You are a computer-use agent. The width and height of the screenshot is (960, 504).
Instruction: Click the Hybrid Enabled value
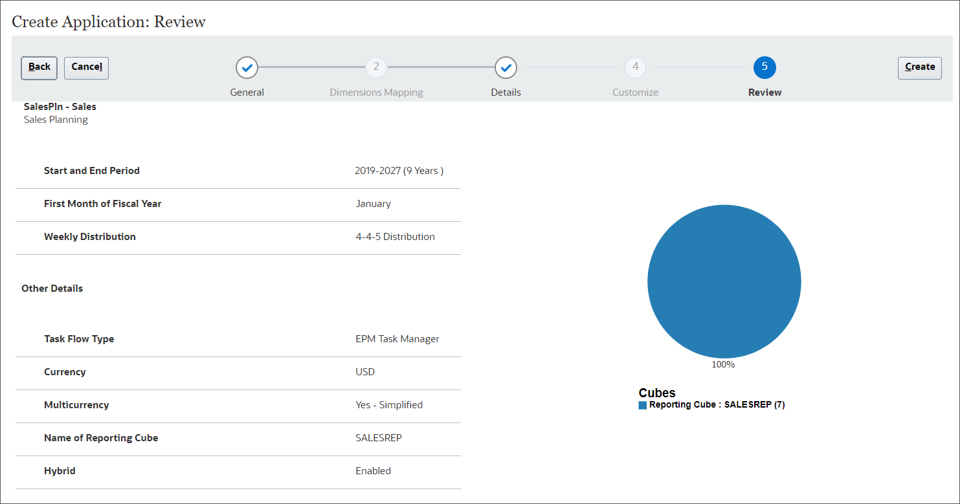click(x=373, y=470)
